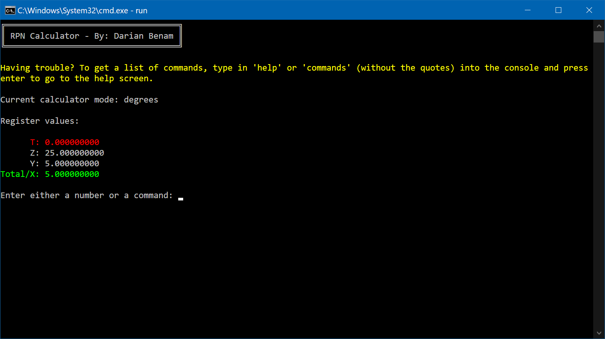This screenshot has height=339, width=605.
Task: Click the vertical scrollbar thumb
Action: point(599,37)
